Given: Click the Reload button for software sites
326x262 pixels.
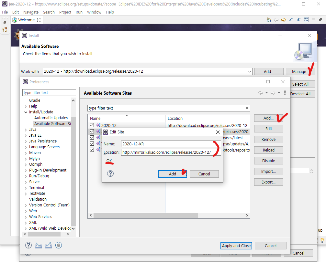Looking at the screenshot, I should tap(268, 150).
